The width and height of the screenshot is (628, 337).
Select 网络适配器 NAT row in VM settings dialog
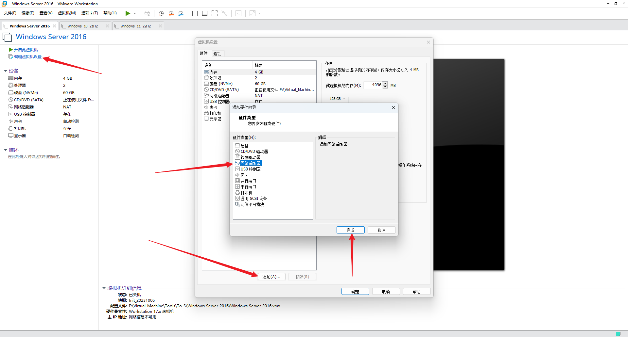pyautogui.click(x=259, y=96)
